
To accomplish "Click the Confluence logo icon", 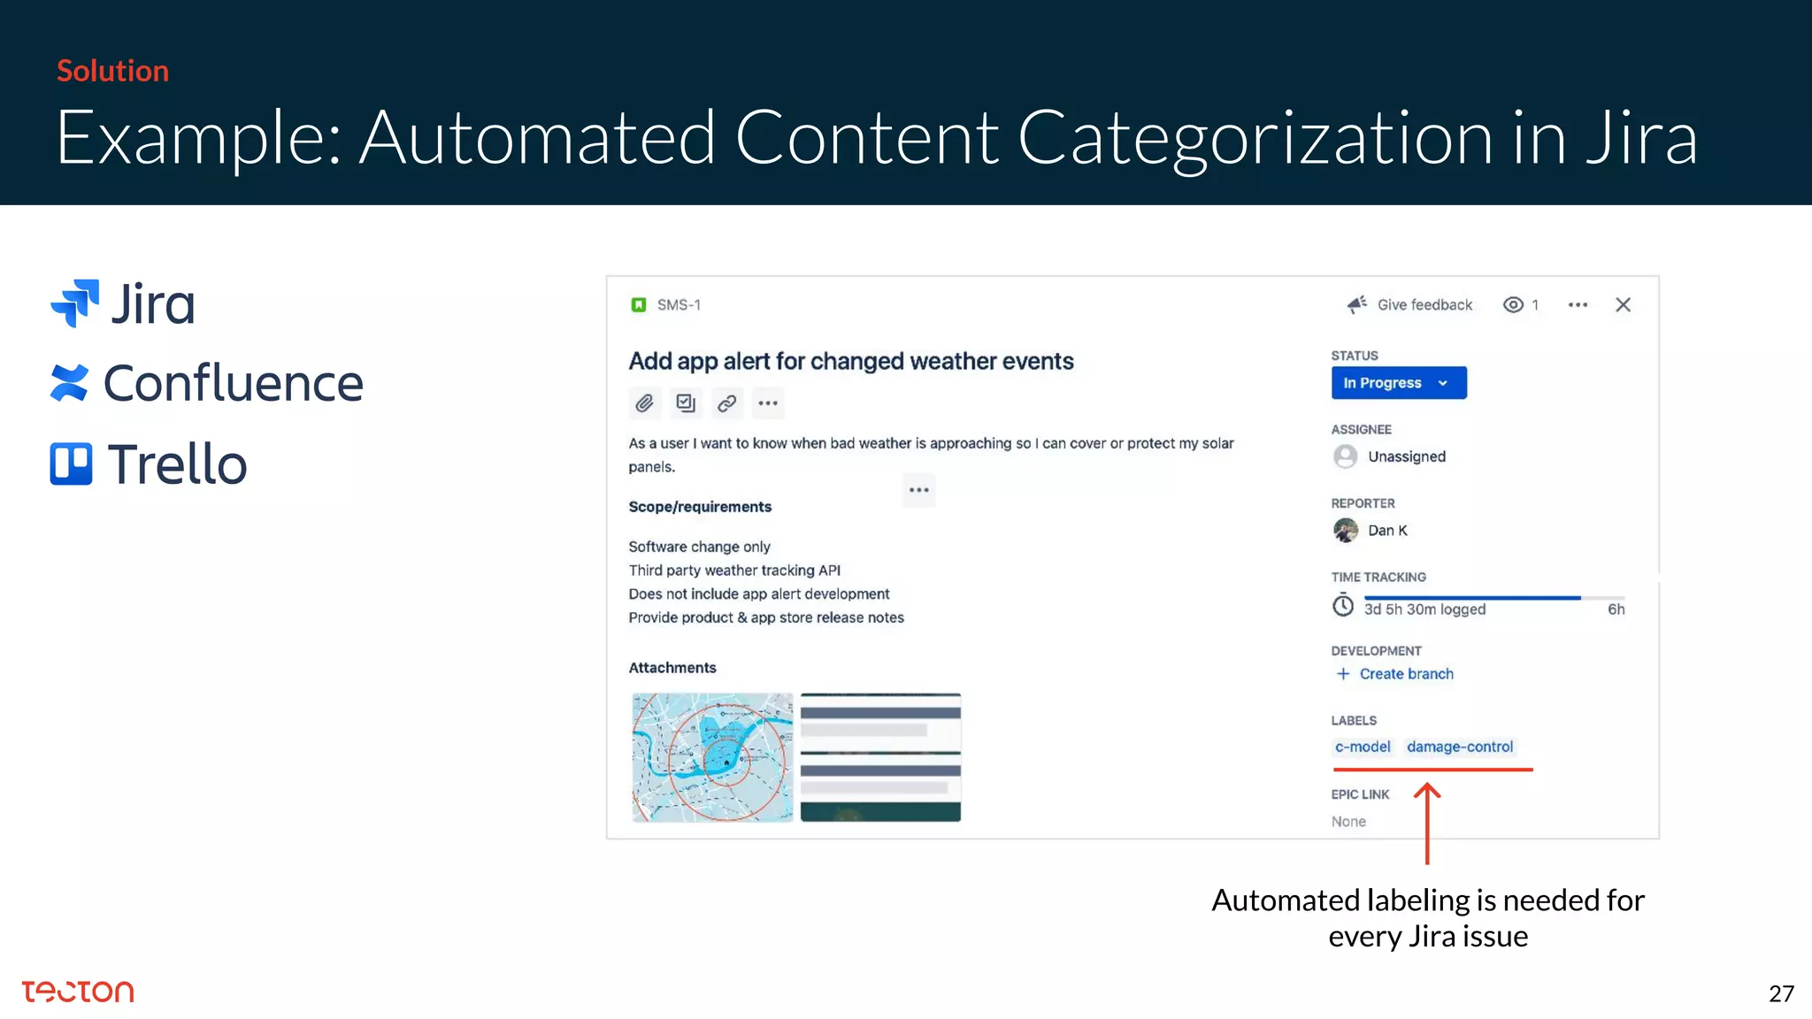I will click(x=69, y=383).
